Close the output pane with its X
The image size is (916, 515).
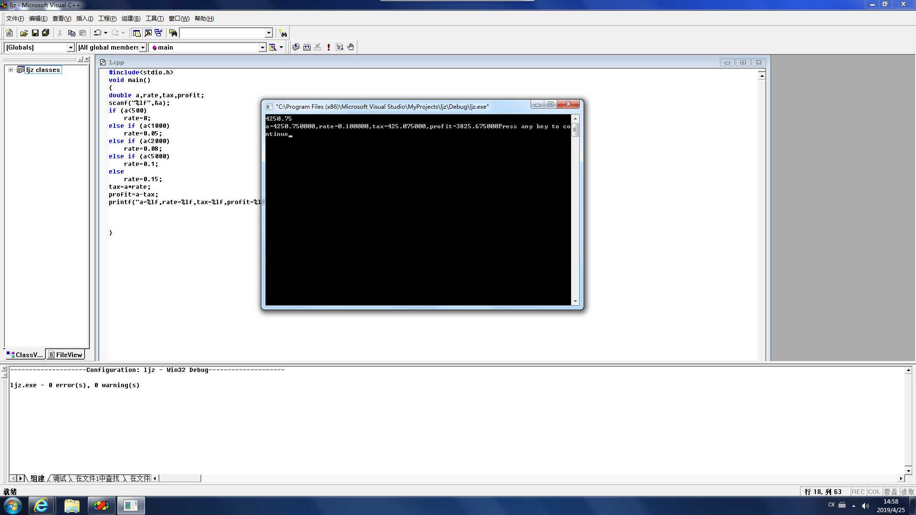pyautogui.click(x=4, y=369)
